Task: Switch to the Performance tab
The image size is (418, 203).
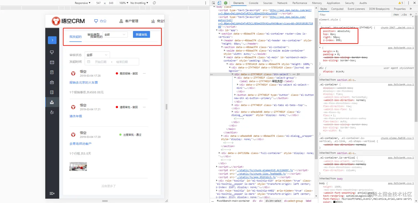Action: pos(300,3)
